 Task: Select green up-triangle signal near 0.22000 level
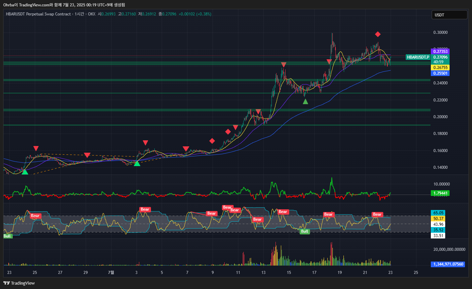[305, 101]
